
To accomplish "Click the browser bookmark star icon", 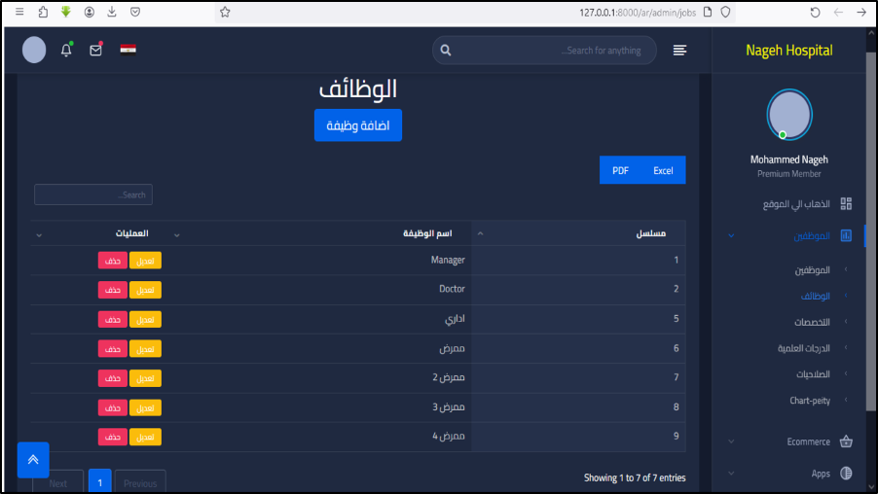I will point(225,12).
